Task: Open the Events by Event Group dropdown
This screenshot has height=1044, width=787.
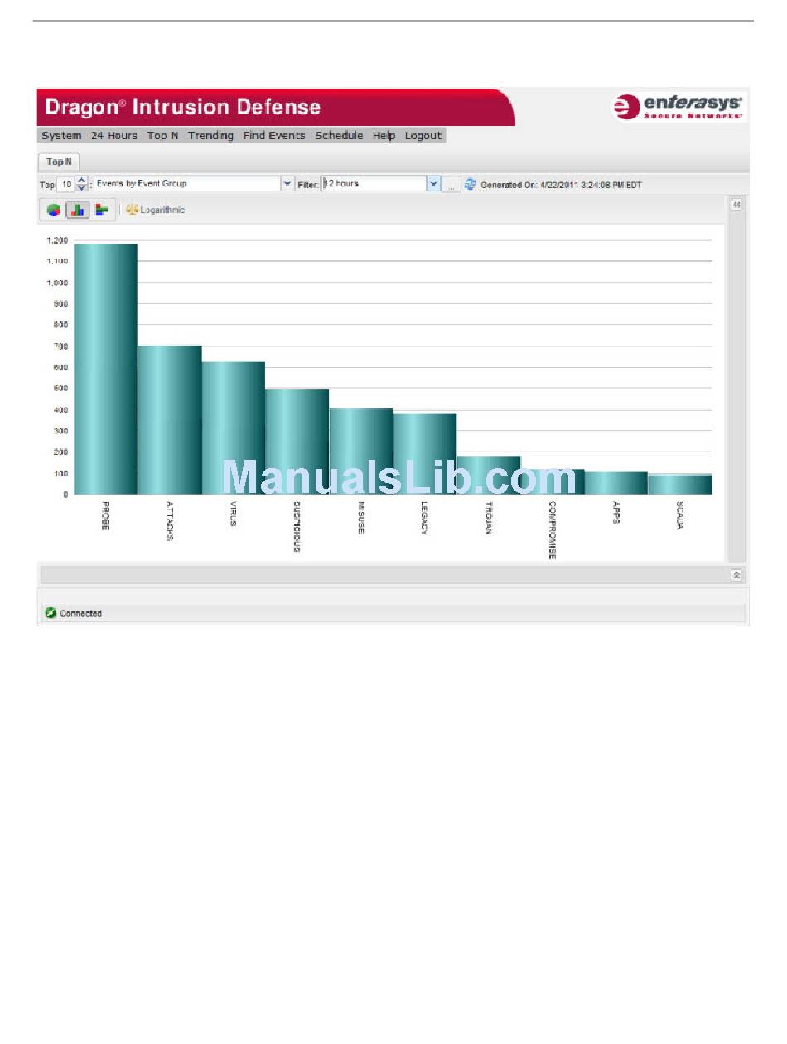Action: [x=287, y=184]
